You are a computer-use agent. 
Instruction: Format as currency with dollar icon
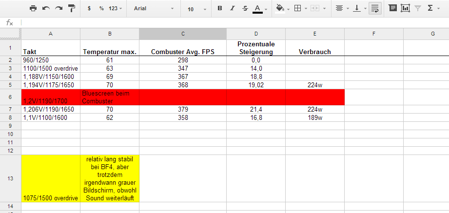(89, 8)
